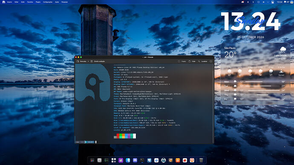Open the Finder-style file manager in dock
Image resolution: width=294 pixels, height=165 pixels.
(128, 160)
